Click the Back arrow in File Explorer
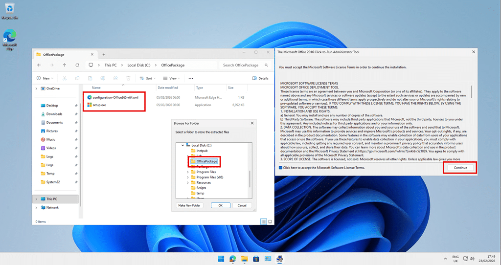This screenshot has width=501, height=265. point(39,65)
